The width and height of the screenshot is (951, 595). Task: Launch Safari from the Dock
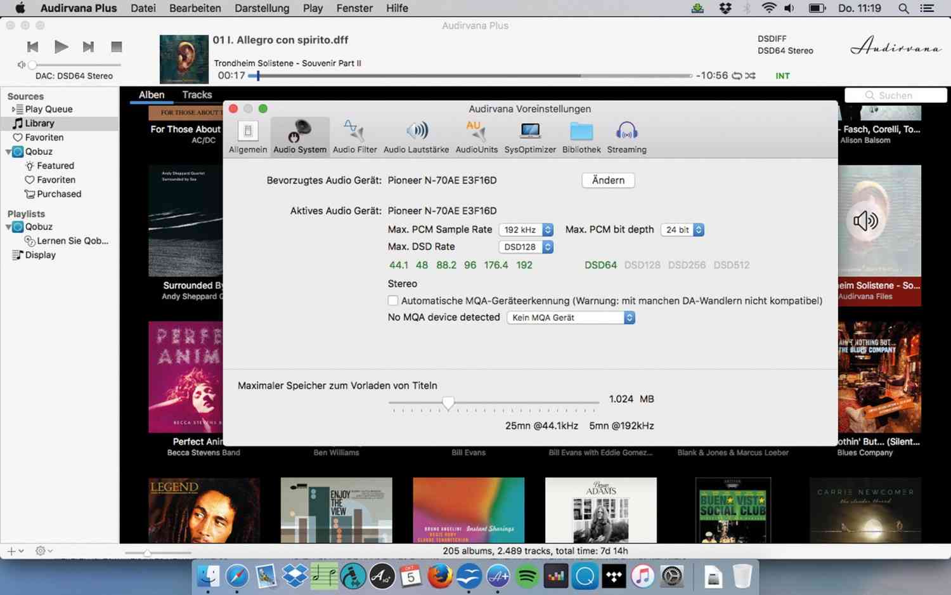237,576
